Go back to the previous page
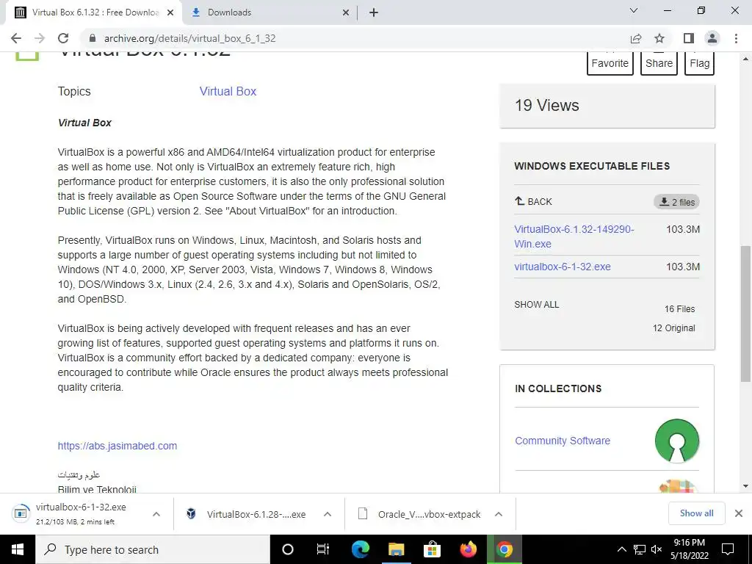752x564 pixels. coord(16,38)
